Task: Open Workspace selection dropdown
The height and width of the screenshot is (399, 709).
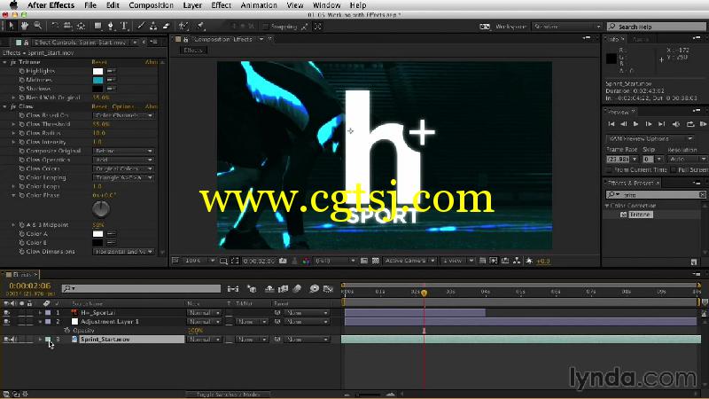Action: click(x=567, y=27)
